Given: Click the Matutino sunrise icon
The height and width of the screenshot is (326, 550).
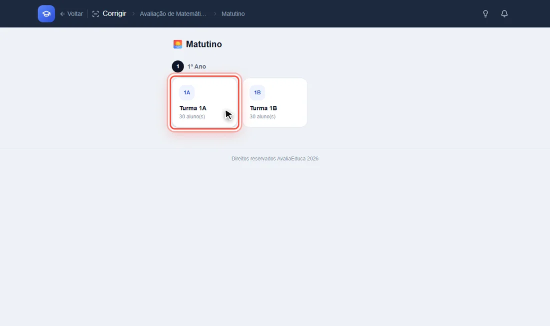Looking at the screenshot, I should [178, 44].
